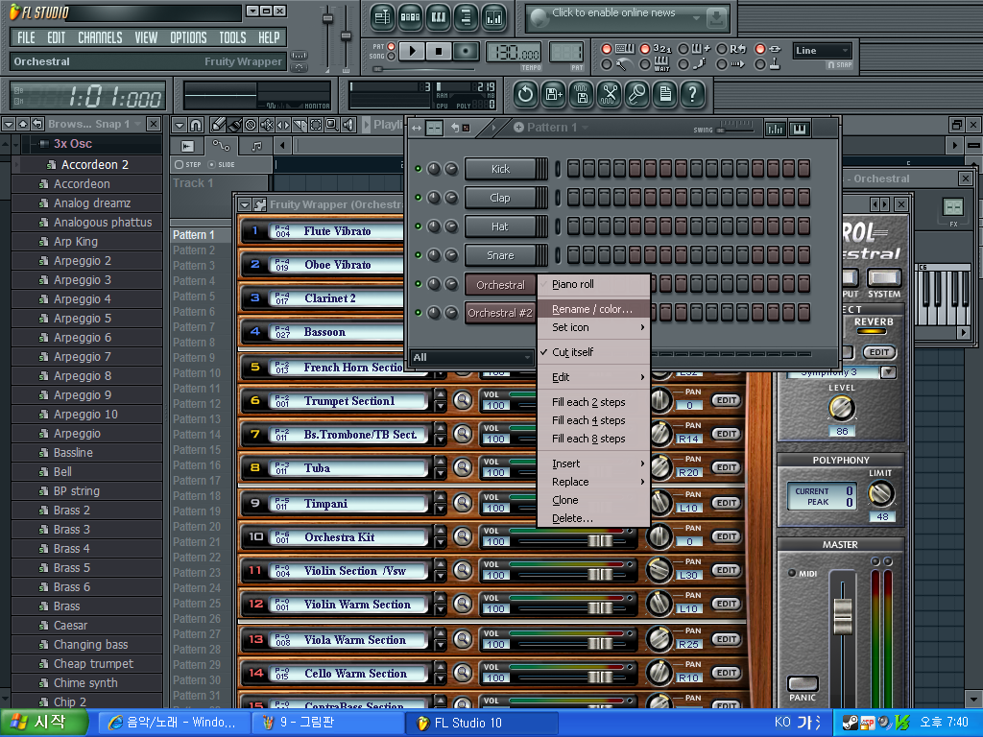983x737 pixels.
Task: Expand the Set icon submenu
Action: point(593,327)
